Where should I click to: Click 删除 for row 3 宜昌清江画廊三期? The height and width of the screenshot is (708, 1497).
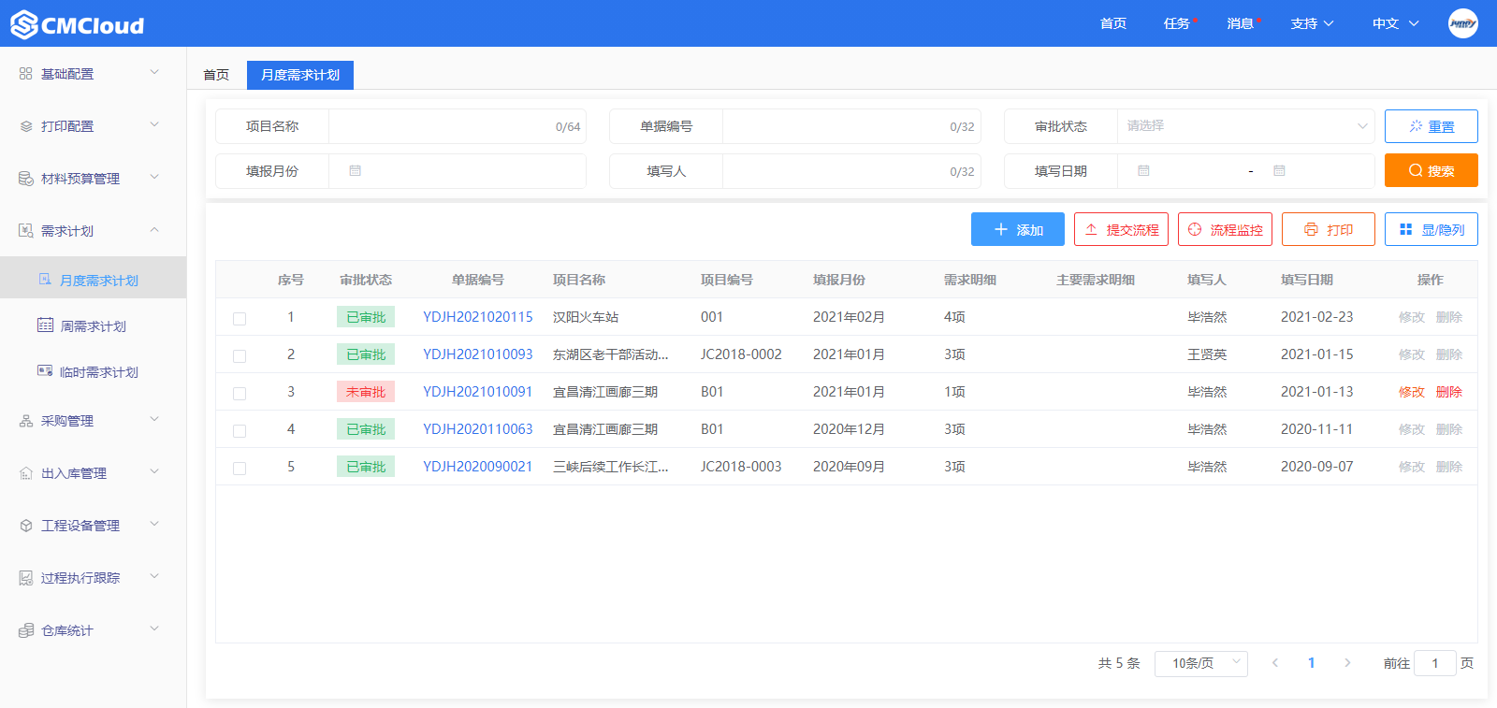[x=1449, y=392]
